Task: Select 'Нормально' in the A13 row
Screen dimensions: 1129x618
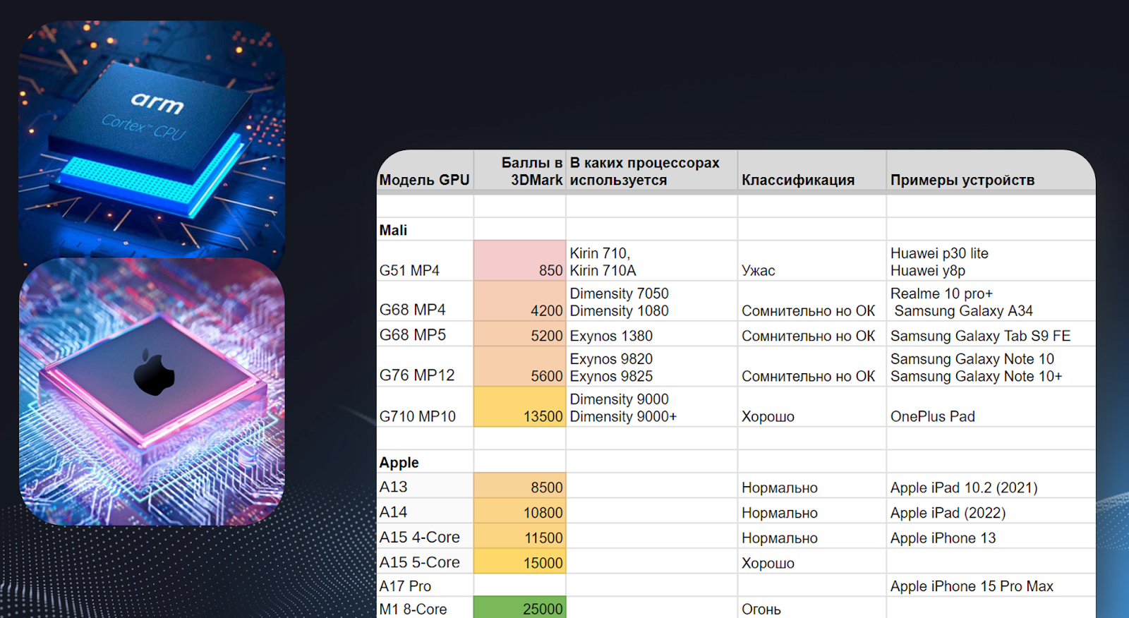Action: [811, 485]
